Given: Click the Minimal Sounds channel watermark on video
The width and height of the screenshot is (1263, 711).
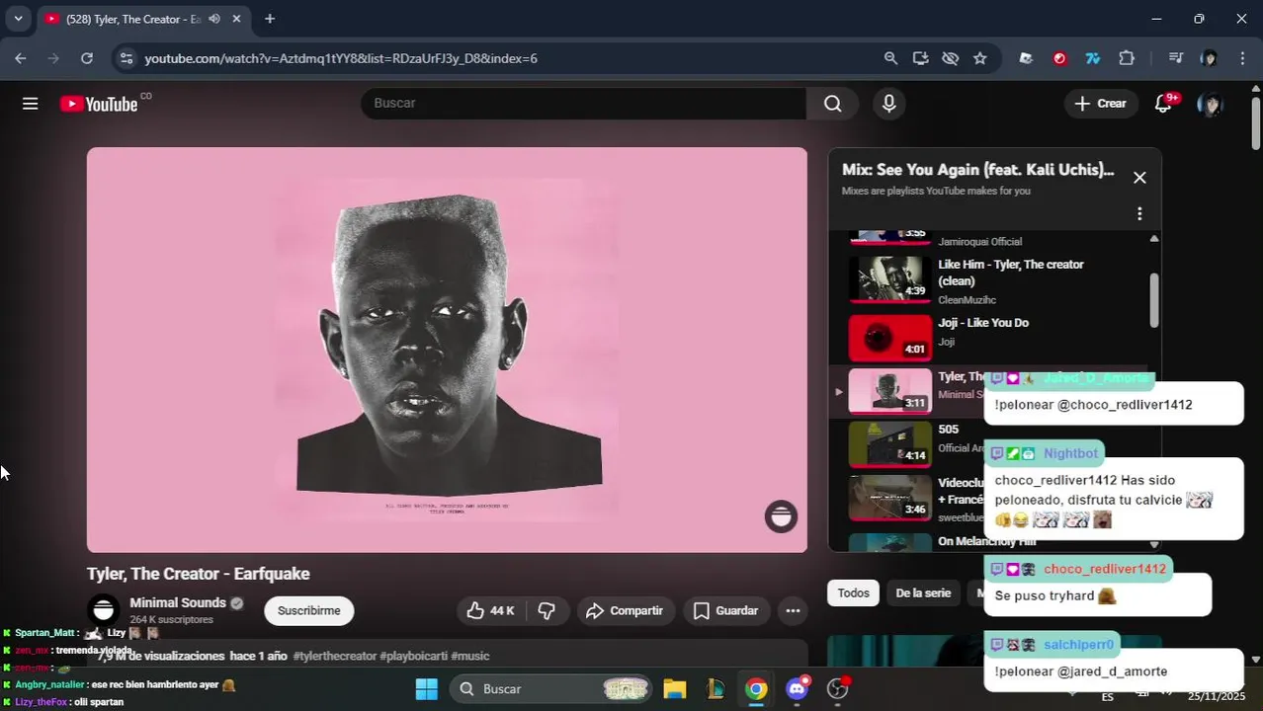Looking at the screenshot, I should click(781, 516).
